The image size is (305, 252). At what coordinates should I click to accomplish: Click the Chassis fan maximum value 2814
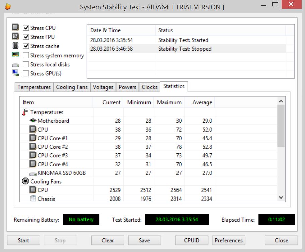click(176, 199)
